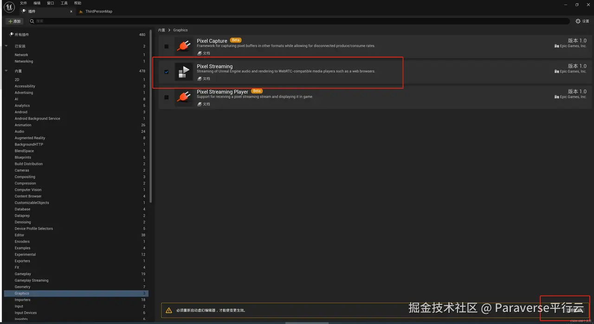
Task: Click the Epic Games folder icon for Pixel Capture
Action: point(556,46)
